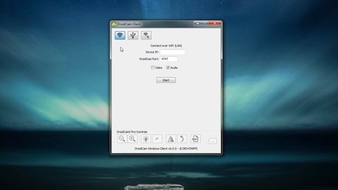This screenshot has width=338, height=190.
Task: Uncheck the Audio checkbox
Action: [168, 68]
